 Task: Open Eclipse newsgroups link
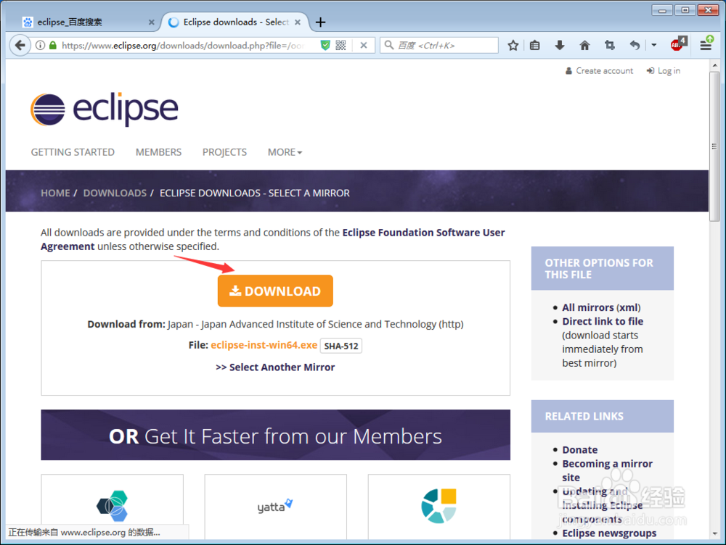609,533
